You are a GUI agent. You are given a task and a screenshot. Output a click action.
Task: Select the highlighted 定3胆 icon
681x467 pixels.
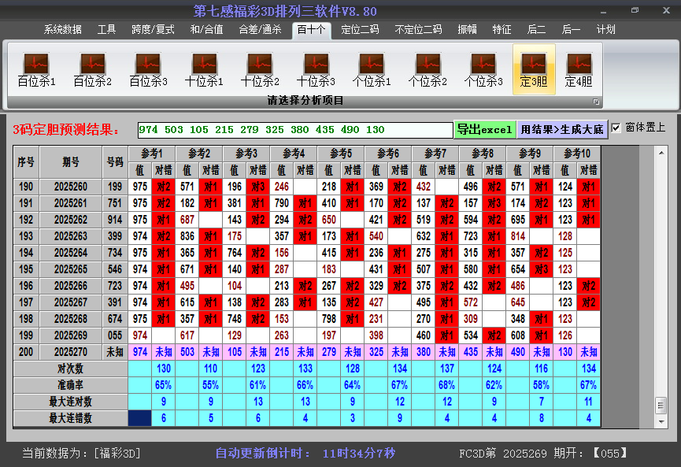coord(534,69)
